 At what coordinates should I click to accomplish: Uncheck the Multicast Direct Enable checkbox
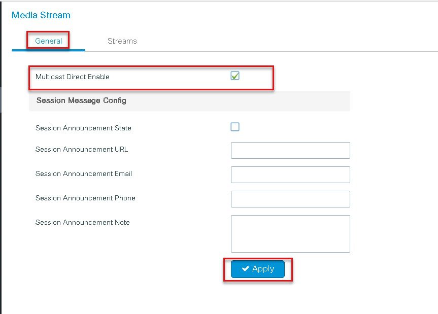click(x=235, y=76)
